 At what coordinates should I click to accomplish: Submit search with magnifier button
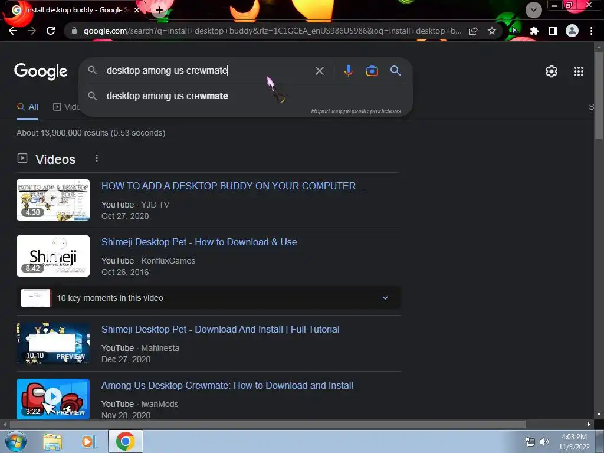(395, 71)
